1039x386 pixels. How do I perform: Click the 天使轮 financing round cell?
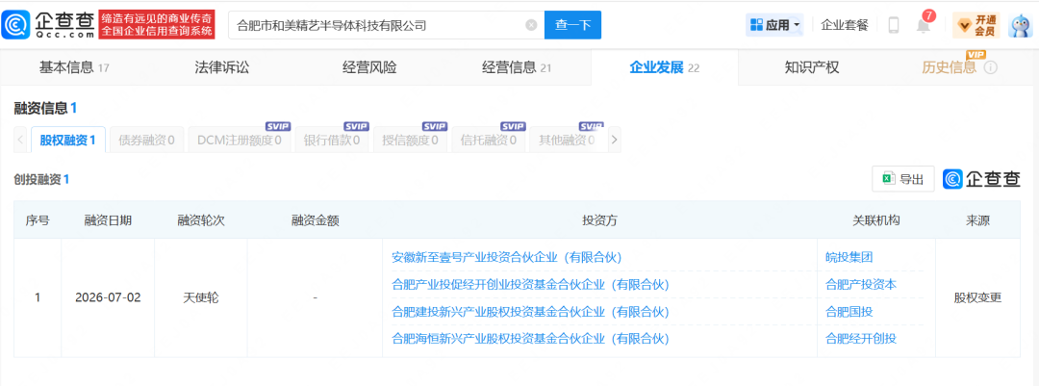[x=201, y=297]
